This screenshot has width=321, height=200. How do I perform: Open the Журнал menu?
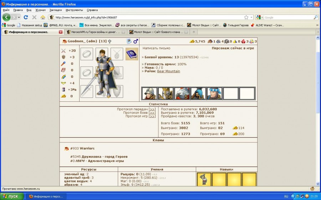pos(40,10)
